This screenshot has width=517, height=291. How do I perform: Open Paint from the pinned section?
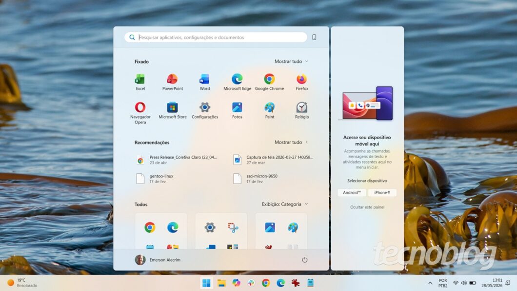tap(269, 110)
